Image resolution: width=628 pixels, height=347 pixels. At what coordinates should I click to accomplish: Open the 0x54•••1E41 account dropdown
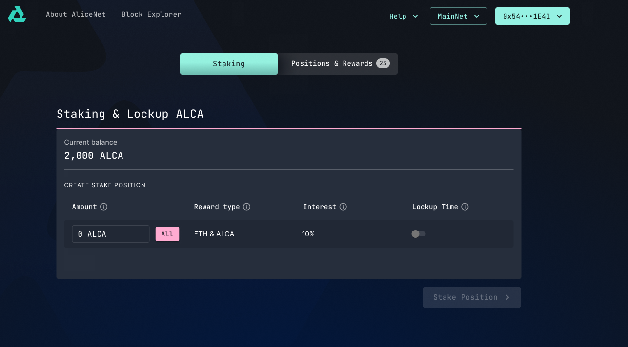(x=532, y=16)
